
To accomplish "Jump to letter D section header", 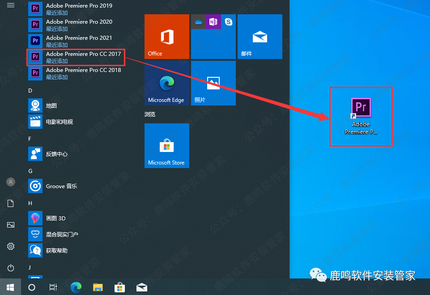I will pyautogui.click(x=30, y=91).
